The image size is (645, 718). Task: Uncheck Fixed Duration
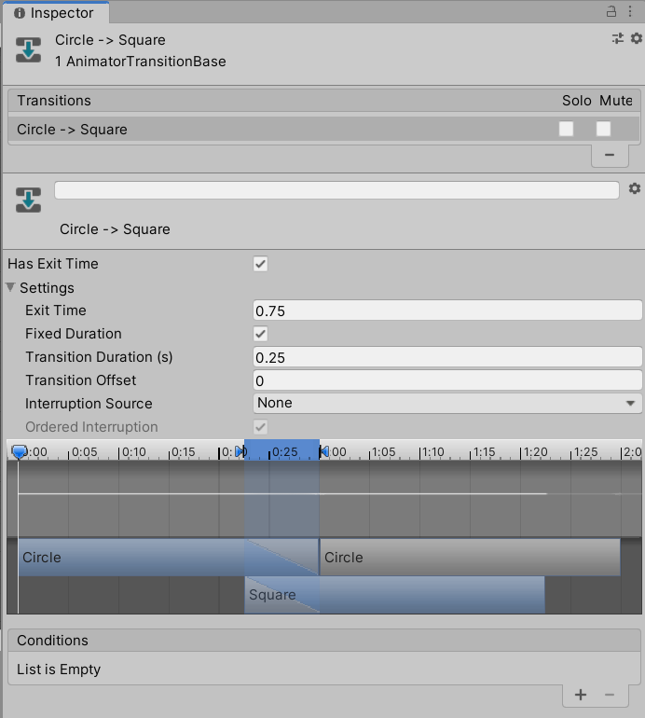(261, 334)
